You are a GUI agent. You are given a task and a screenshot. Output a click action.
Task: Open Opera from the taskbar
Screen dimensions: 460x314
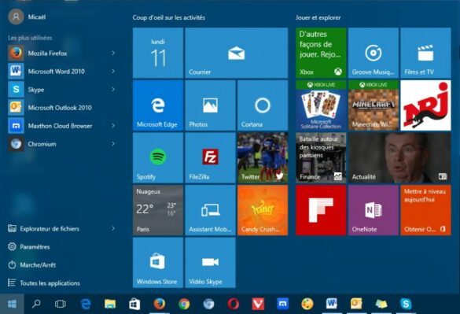pyautogui.click(x=234, y=304)
